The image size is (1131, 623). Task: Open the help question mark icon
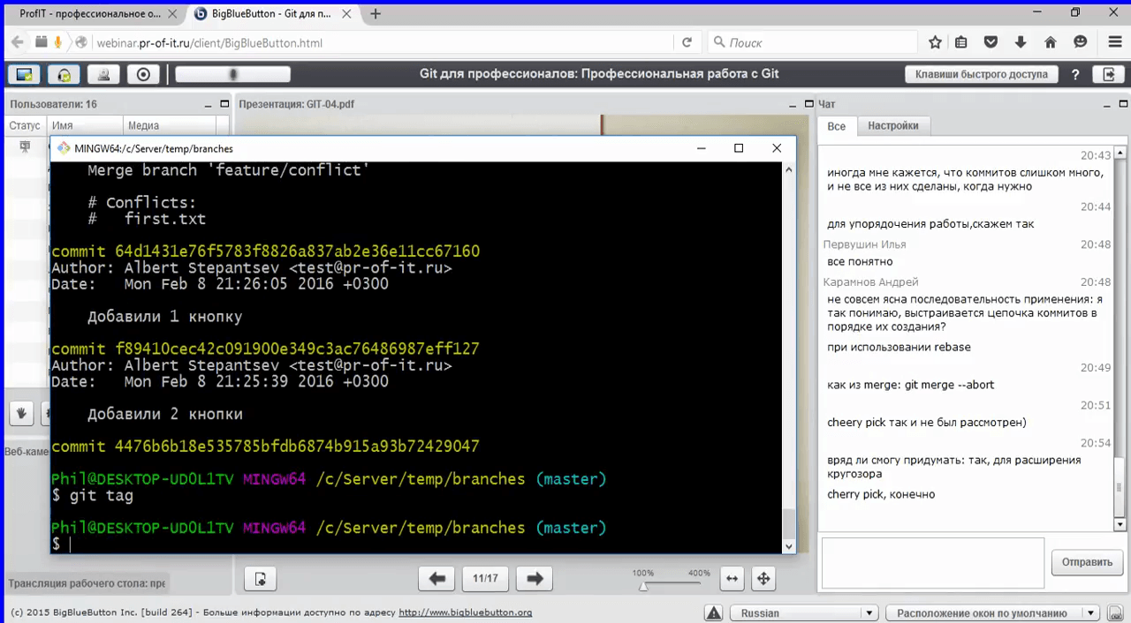1075,75
